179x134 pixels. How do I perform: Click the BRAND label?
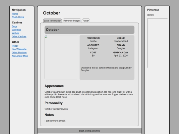pyautogui.click(x=121, y=45)
